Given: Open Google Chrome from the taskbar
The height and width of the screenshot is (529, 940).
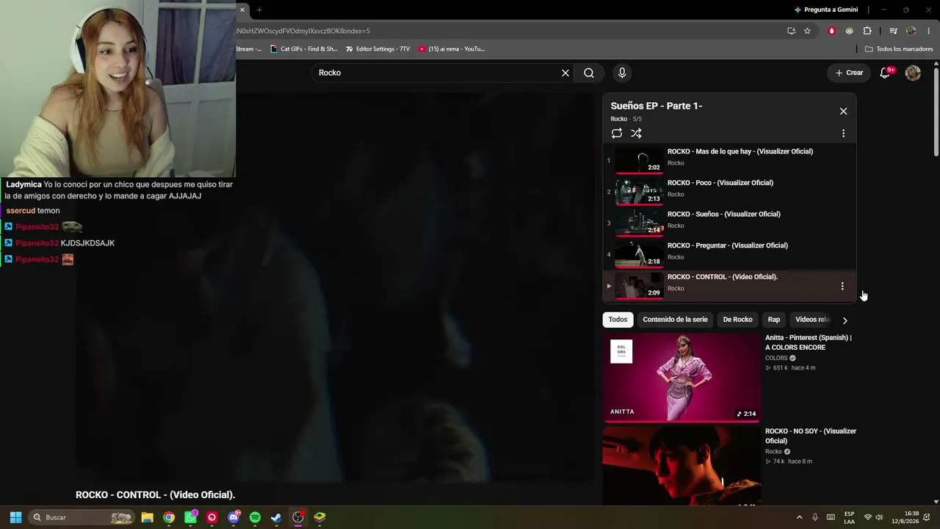Looking at the screenshot, I should [x=169, y=517].
